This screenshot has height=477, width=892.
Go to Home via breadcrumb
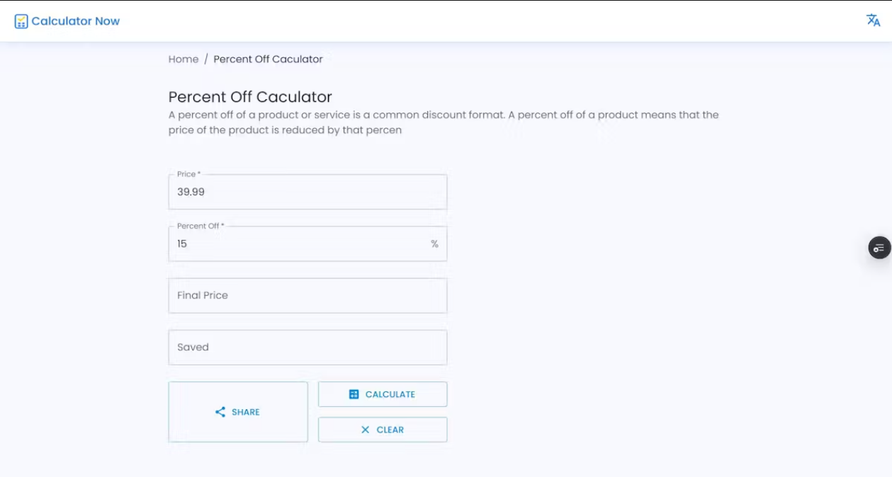(183, 59)
